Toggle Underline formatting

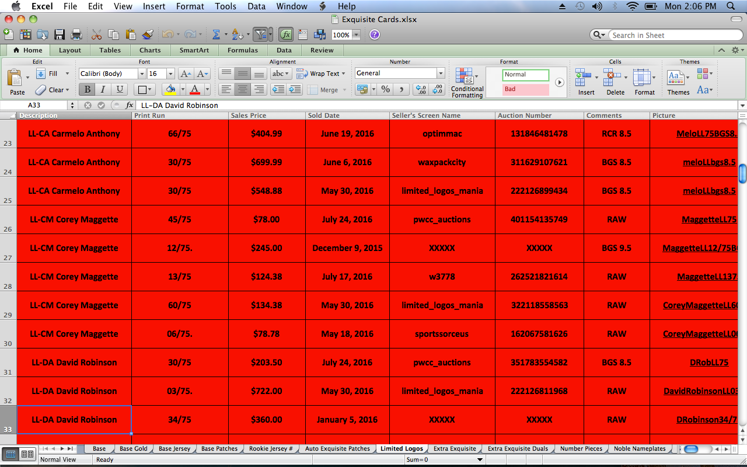click(120, 89)
